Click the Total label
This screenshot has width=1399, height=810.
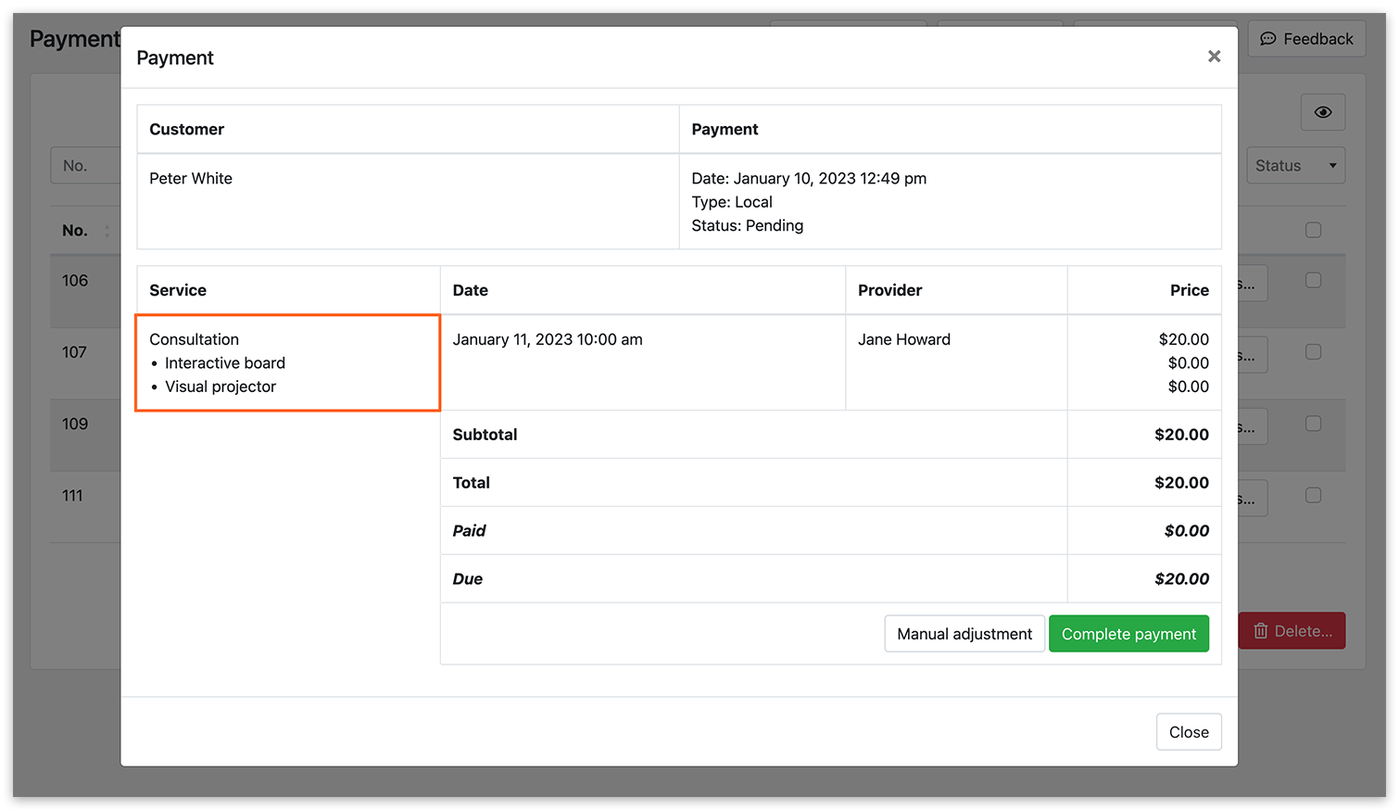pyautogui.click(x=471, y=483)
